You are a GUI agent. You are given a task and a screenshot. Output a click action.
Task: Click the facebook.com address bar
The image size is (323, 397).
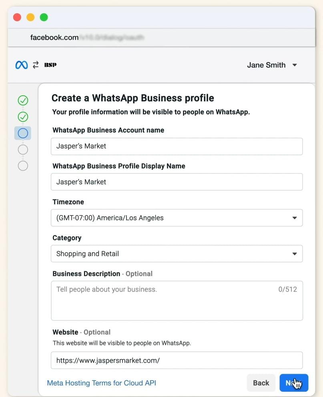pos(162,38)
